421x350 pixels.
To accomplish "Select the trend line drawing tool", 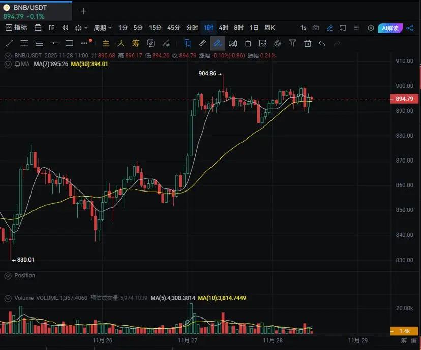I will pos(9,43).
